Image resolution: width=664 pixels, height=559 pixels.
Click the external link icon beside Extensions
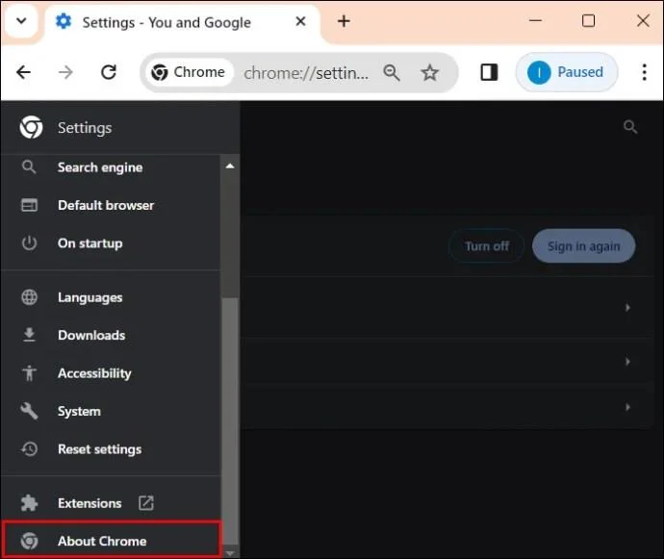(x=146, y=503)
